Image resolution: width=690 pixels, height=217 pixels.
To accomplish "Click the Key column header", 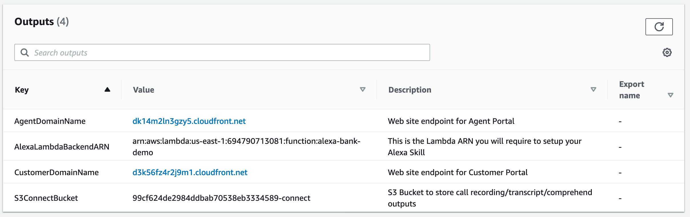I will [22, 90].
